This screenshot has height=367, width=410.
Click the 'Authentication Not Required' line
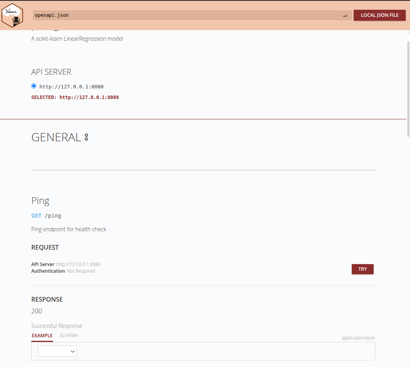pos(63,271)
